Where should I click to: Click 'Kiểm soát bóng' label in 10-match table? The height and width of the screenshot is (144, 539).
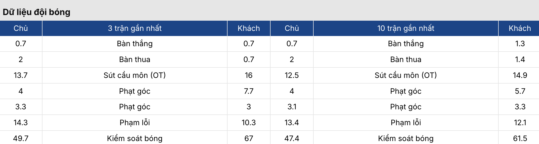pos(406,138)
